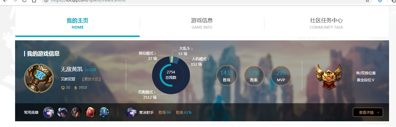Click the bookmark star in the address bar
This screenshot has width=396, height=127.
pos(367,1)
